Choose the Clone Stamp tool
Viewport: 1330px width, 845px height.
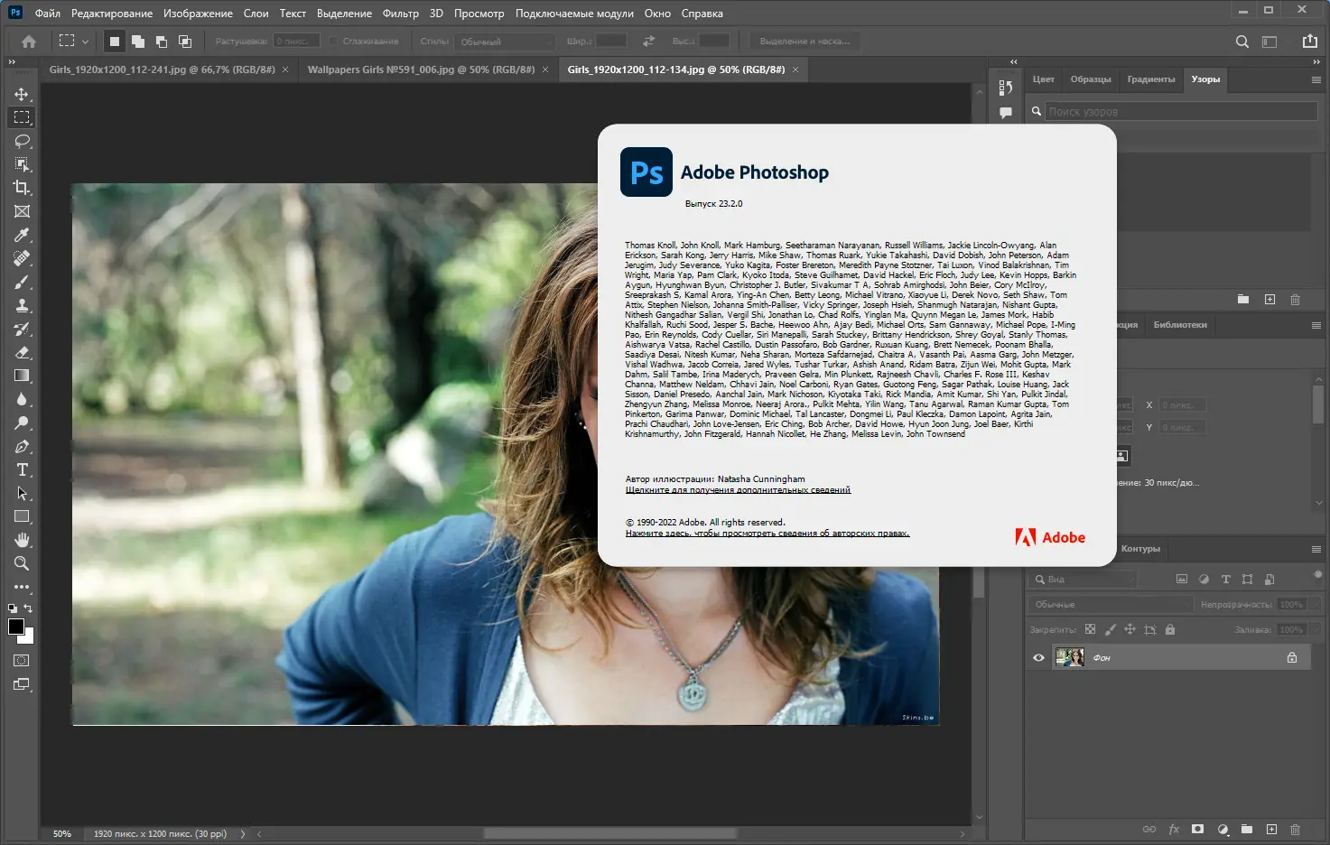click(21, 305)
